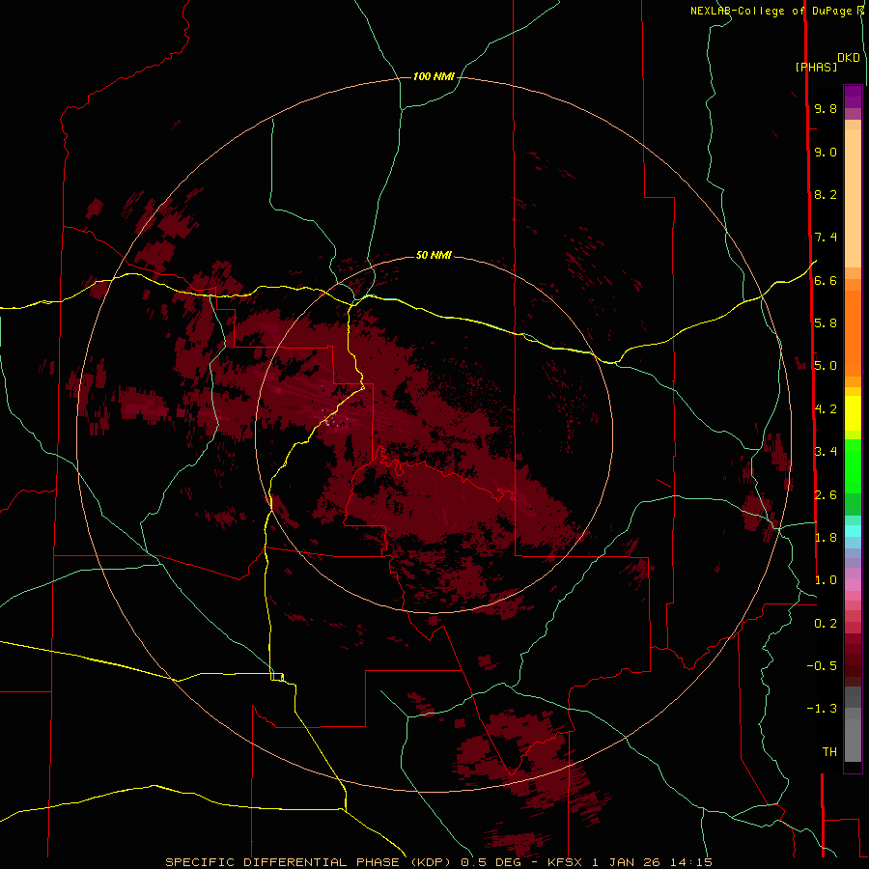Click the purple swatch at the top of the color bar
The height and width of the screenshot is (869, 869).
853,97
